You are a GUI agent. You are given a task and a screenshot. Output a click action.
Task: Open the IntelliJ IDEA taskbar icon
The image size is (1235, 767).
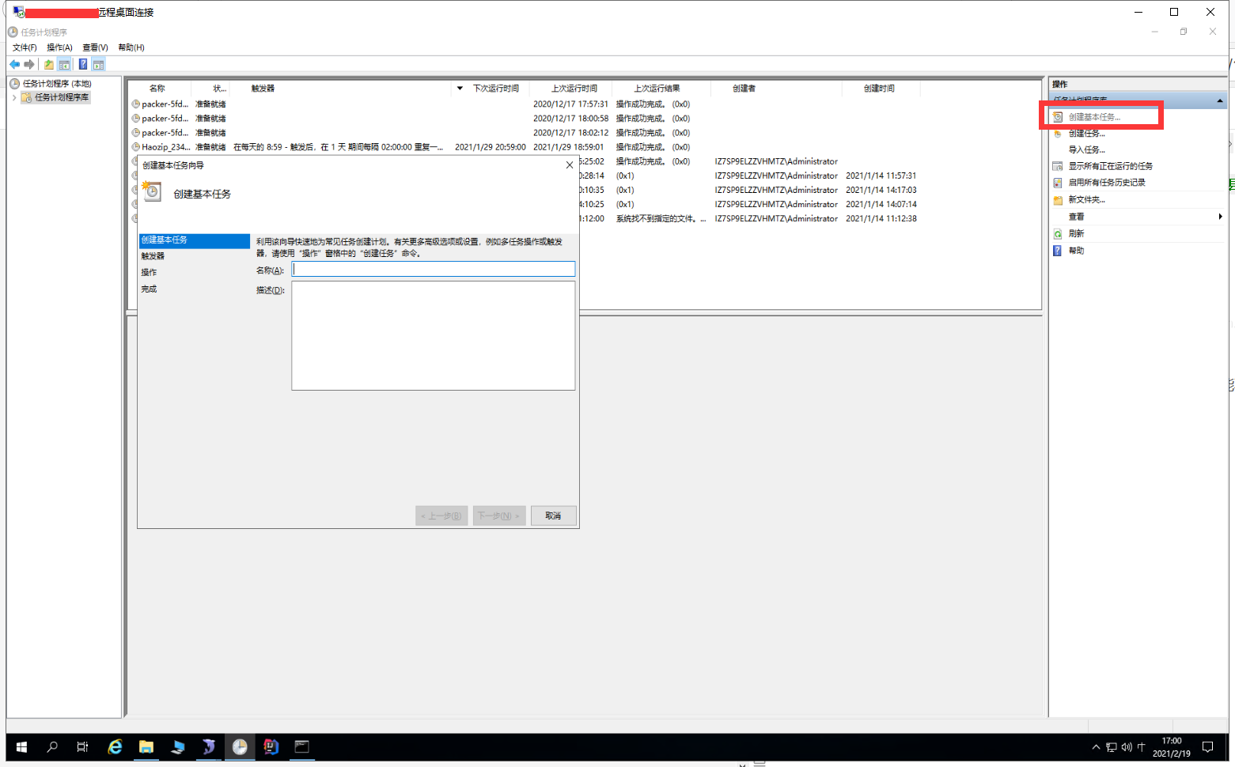(x=271, y=746)
